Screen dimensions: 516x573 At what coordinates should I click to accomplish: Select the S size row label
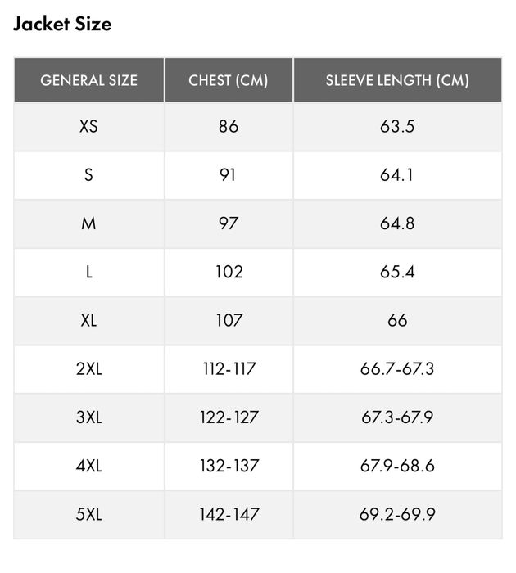88,175
